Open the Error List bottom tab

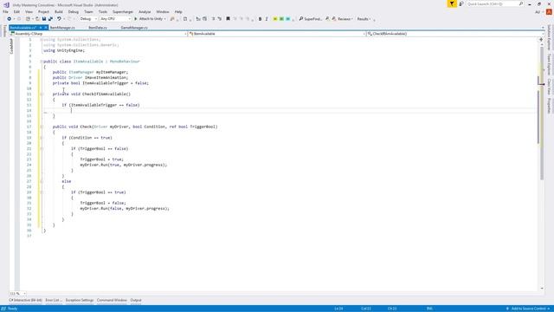(x=54, y=300)
